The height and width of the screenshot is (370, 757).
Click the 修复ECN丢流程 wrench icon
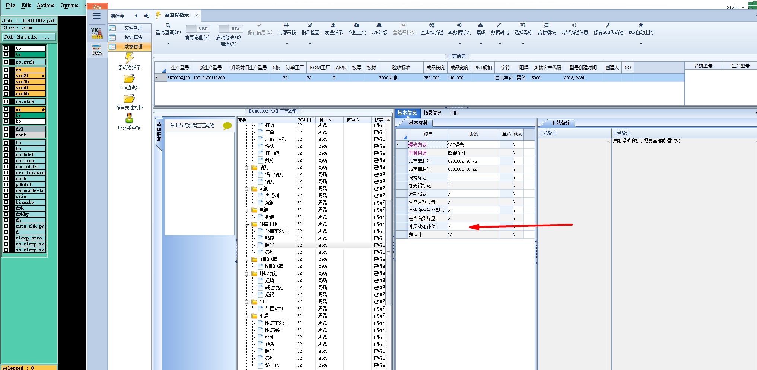[608, 25]
